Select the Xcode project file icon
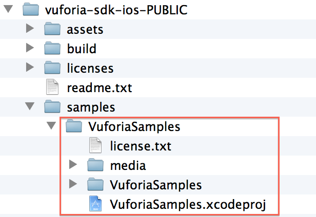This screenshot has width=316, height=217. point(95,204)
